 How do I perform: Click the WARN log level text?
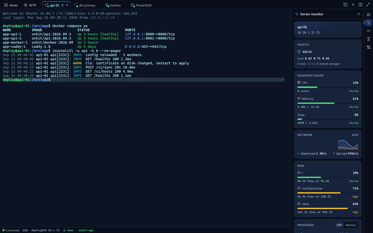(x=77, y=63)
